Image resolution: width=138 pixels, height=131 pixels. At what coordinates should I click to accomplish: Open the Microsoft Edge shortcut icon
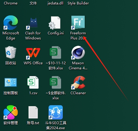(x=11, y=23)
